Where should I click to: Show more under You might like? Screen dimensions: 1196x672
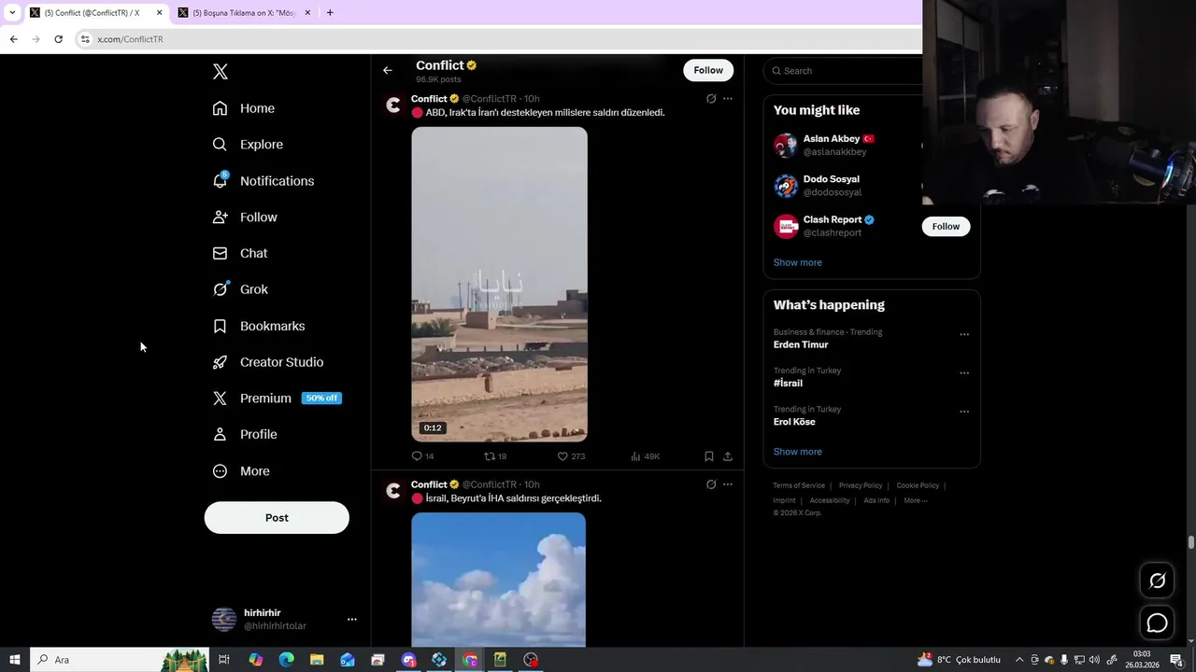[x=798, y=263]
